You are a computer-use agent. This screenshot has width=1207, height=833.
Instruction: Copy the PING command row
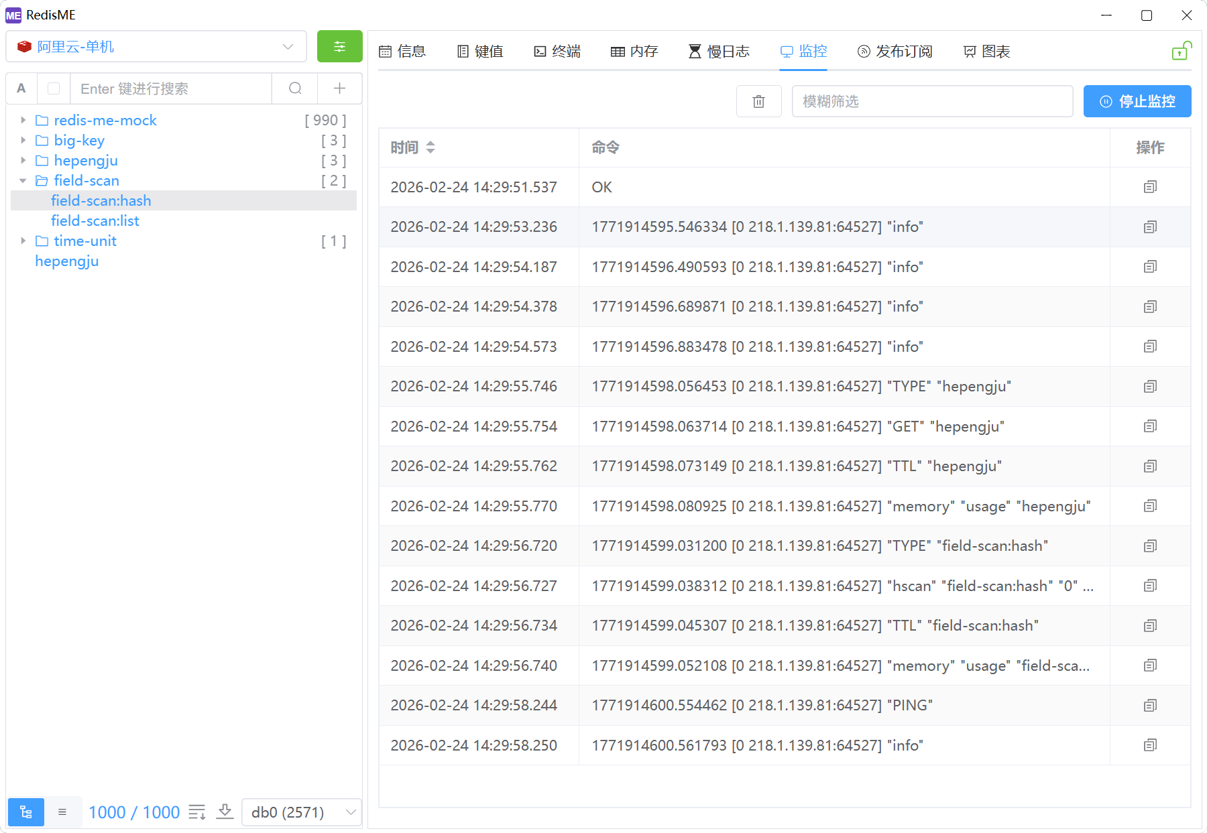tap(1150, 705)
